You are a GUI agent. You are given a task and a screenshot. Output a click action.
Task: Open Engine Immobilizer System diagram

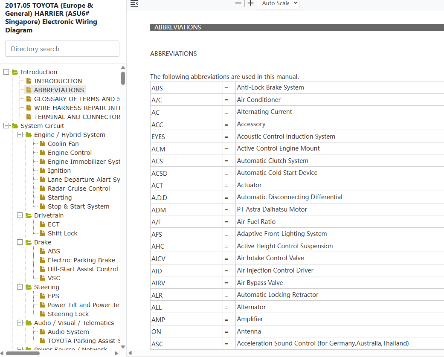pos(84,162)
